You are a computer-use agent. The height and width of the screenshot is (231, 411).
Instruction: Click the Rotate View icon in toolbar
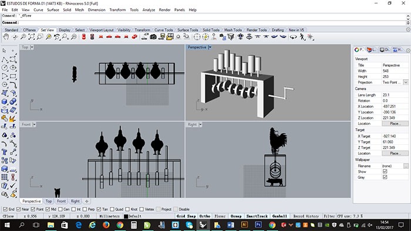pyautogui.click(x=15, y=37)
